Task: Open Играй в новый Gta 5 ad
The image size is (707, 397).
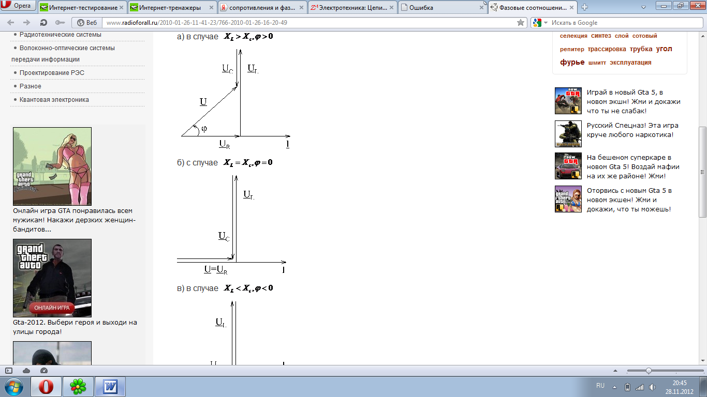Action: [x=634, y=101]
